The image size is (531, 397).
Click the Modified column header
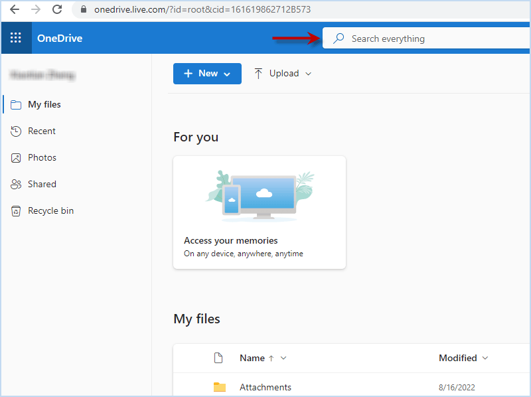tap(458, 358)
